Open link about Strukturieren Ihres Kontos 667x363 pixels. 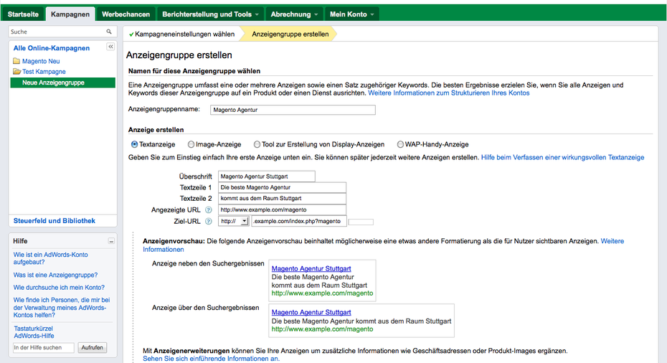pyautogui.click(x=449, y=93)
